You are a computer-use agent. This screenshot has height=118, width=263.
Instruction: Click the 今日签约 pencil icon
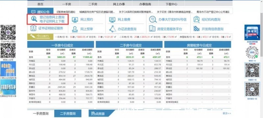click(x=33, y=36)
